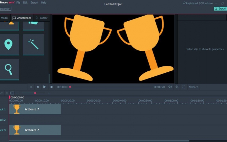Click the fit timeline to window icon
This screenshot has width=227, height=142.
pyautogui.click(x=12, y=93)
